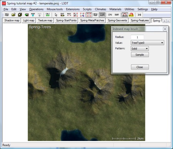Viewport: 173px width, 149px height.
Task: Toggle the Online red house icon
Action: [125, 15]
